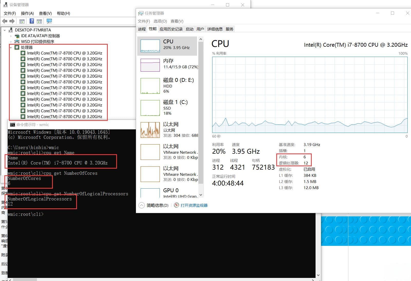Click Device Manager title bar icon
The image size is (411, 281).
coord(5,5)
